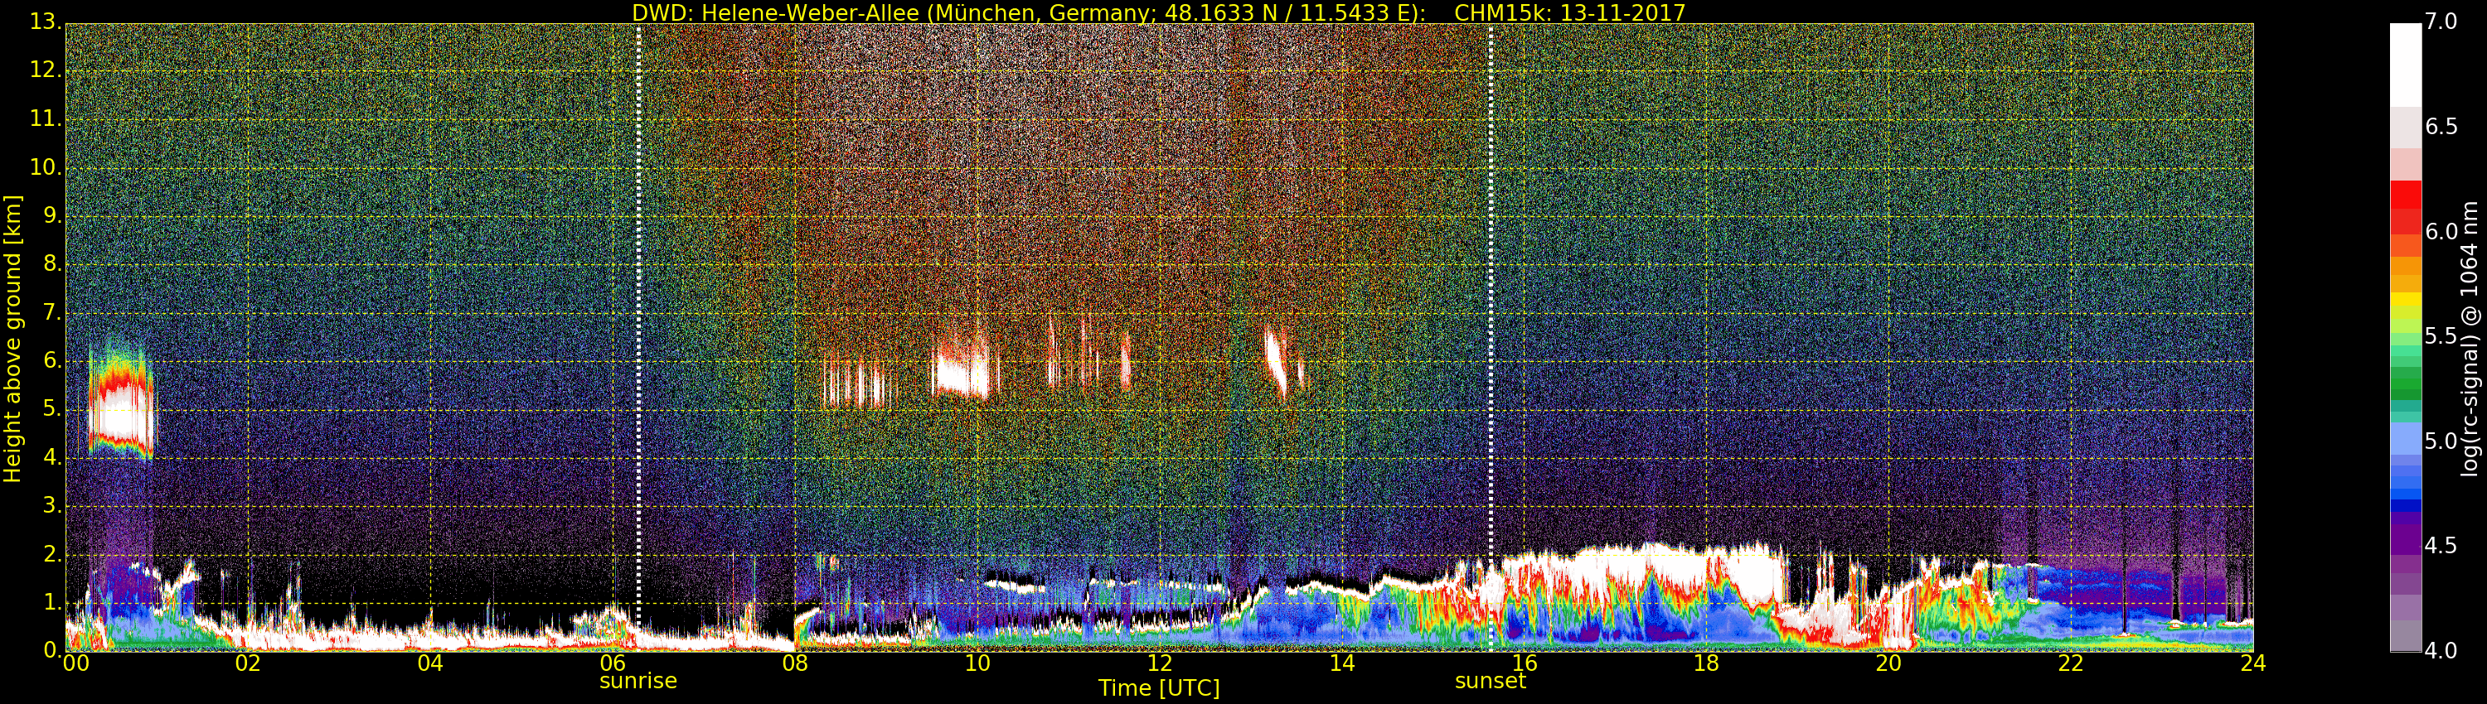This screenshot has height=704, width=2487.
Task: Click the 24 tick at the time axis end
Action: (x=2252, y=663)
